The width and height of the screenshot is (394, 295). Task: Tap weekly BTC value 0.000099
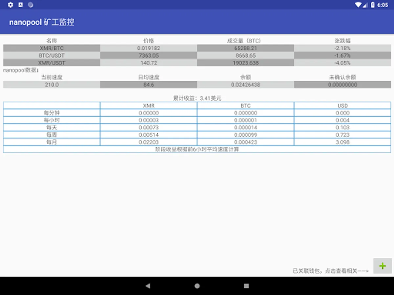click(x=246, y=135)
